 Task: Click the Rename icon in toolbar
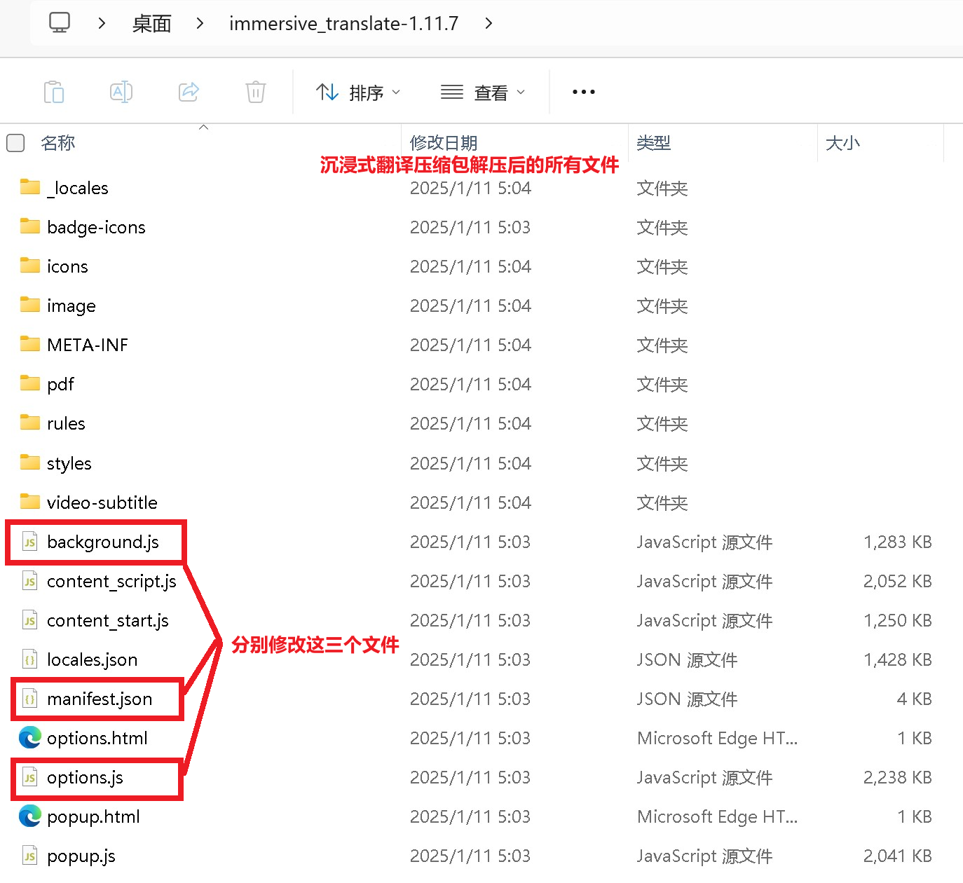point(121,92)
